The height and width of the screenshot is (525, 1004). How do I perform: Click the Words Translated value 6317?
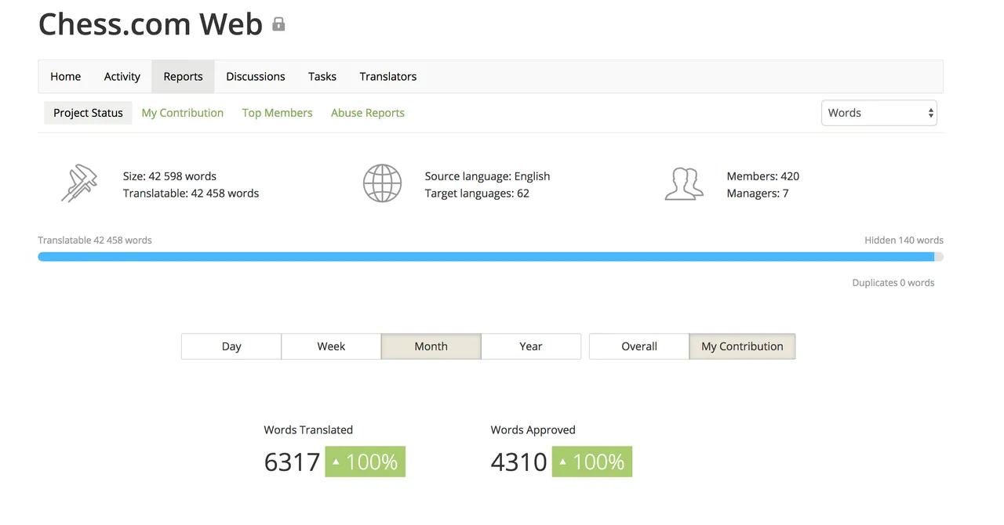(292, 462)
